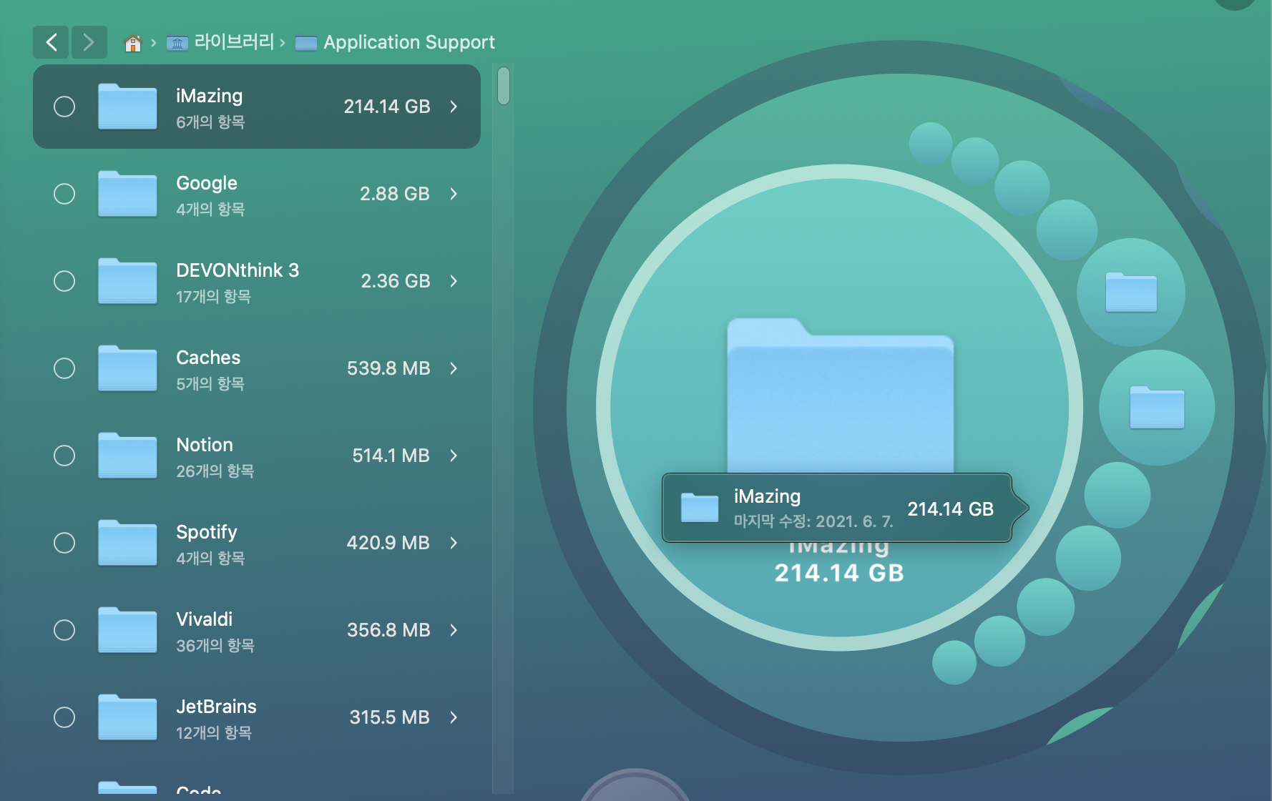Click the Google folder icon

point(127,194)
